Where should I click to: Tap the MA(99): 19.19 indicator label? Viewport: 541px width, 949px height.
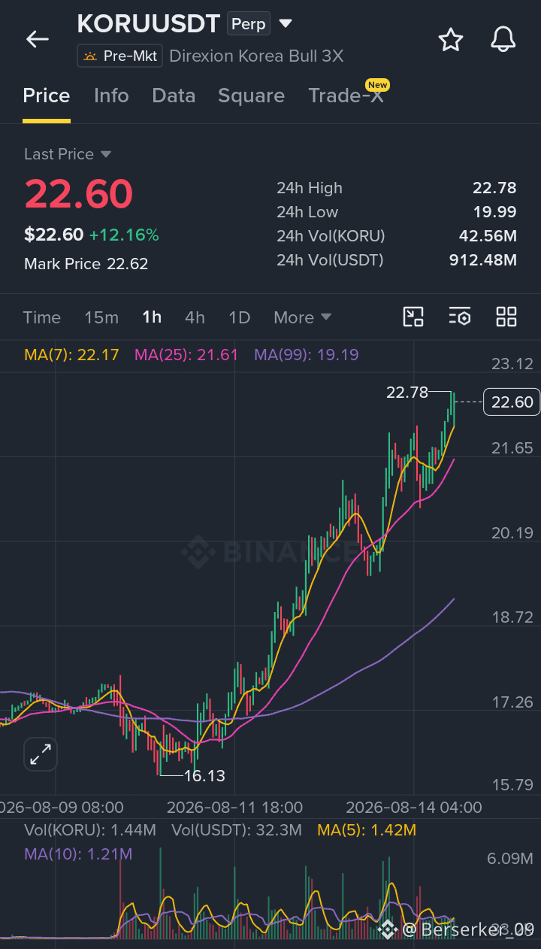(x=307, y=354)
